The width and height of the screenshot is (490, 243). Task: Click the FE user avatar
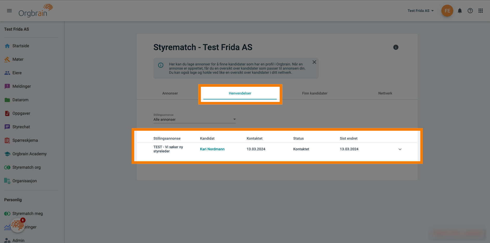[447, 11]
